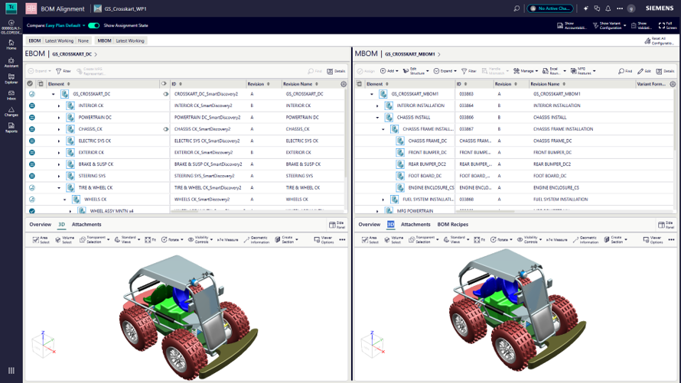Open Overview tab in the EBOM panel
Screen dimensions: 681x383
(x=41, y=225)
